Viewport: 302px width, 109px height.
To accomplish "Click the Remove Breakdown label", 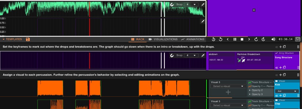I will click(x=248, y=54).
